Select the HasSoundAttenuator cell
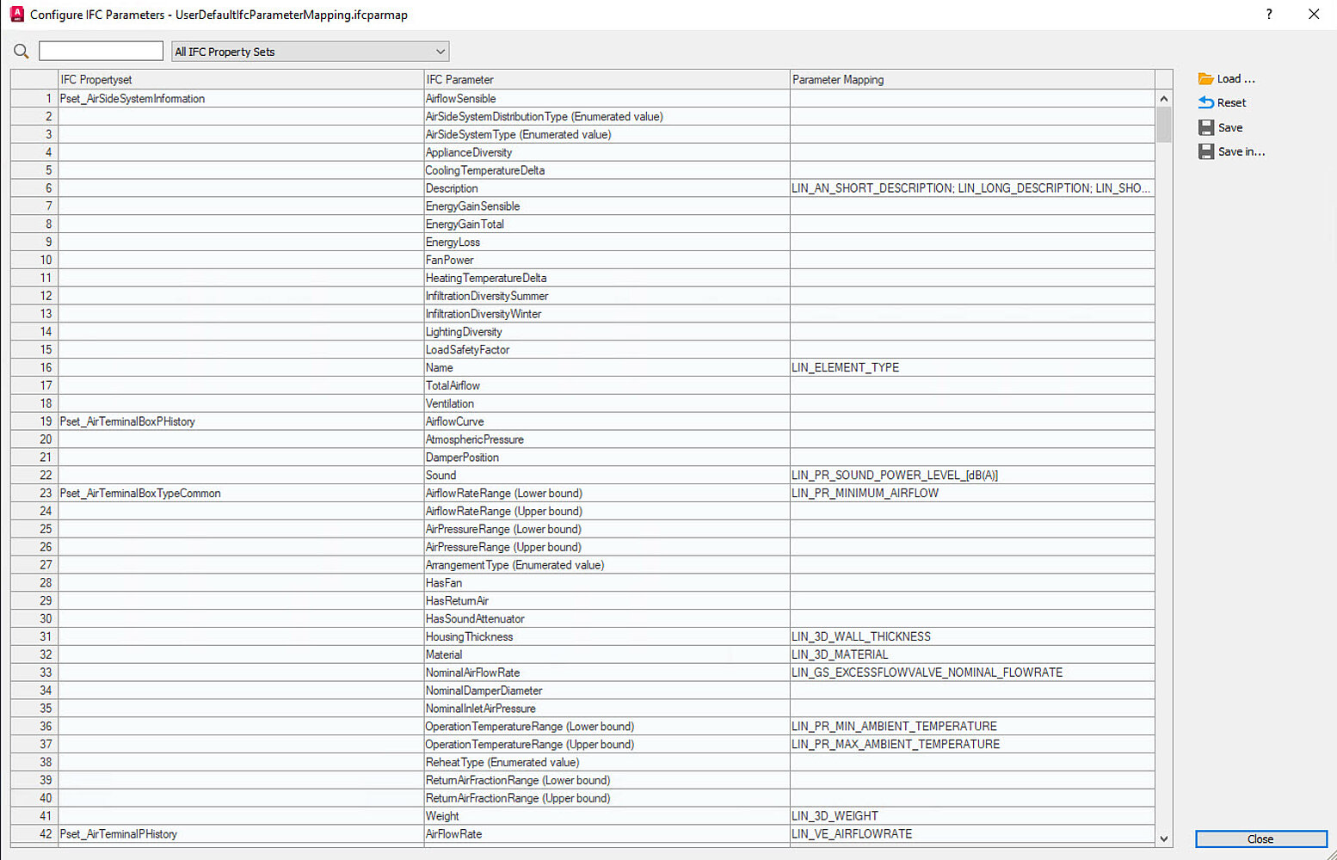The image size is (1337, 860). pos(607,619)
